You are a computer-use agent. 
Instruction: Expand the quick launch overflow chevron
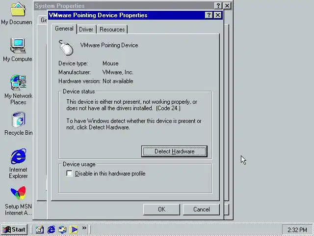coord(84,228)
